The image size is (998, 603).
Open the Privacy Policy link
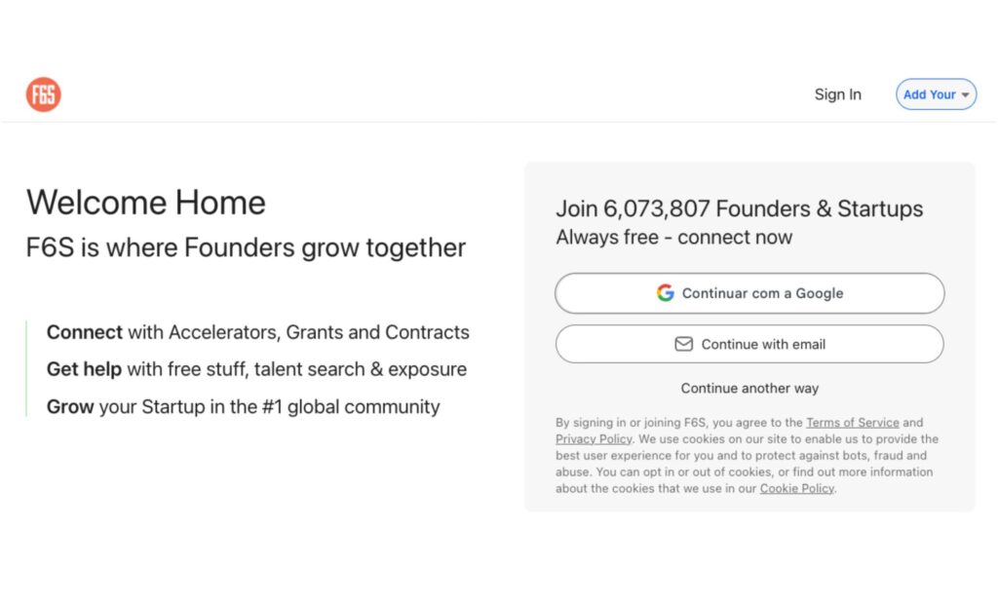point(594,439)
